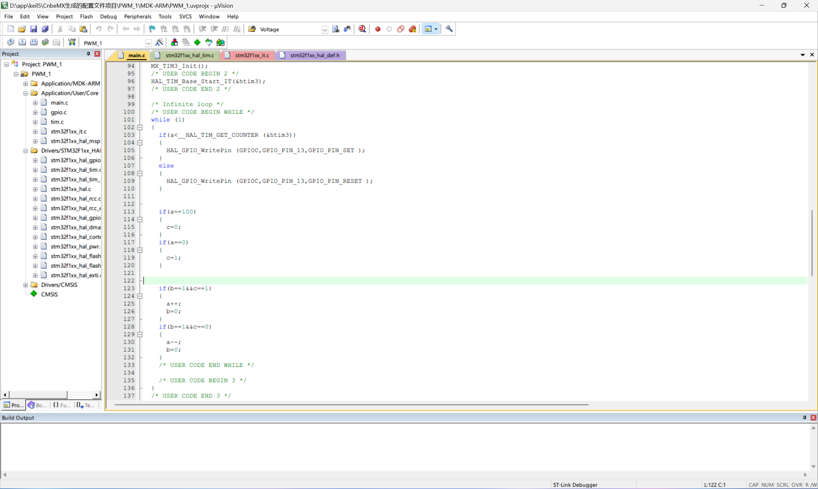This screenshot has width=818, height=489.
Task: Click Build Output scroll down arrow
Action: click(814, 467)
